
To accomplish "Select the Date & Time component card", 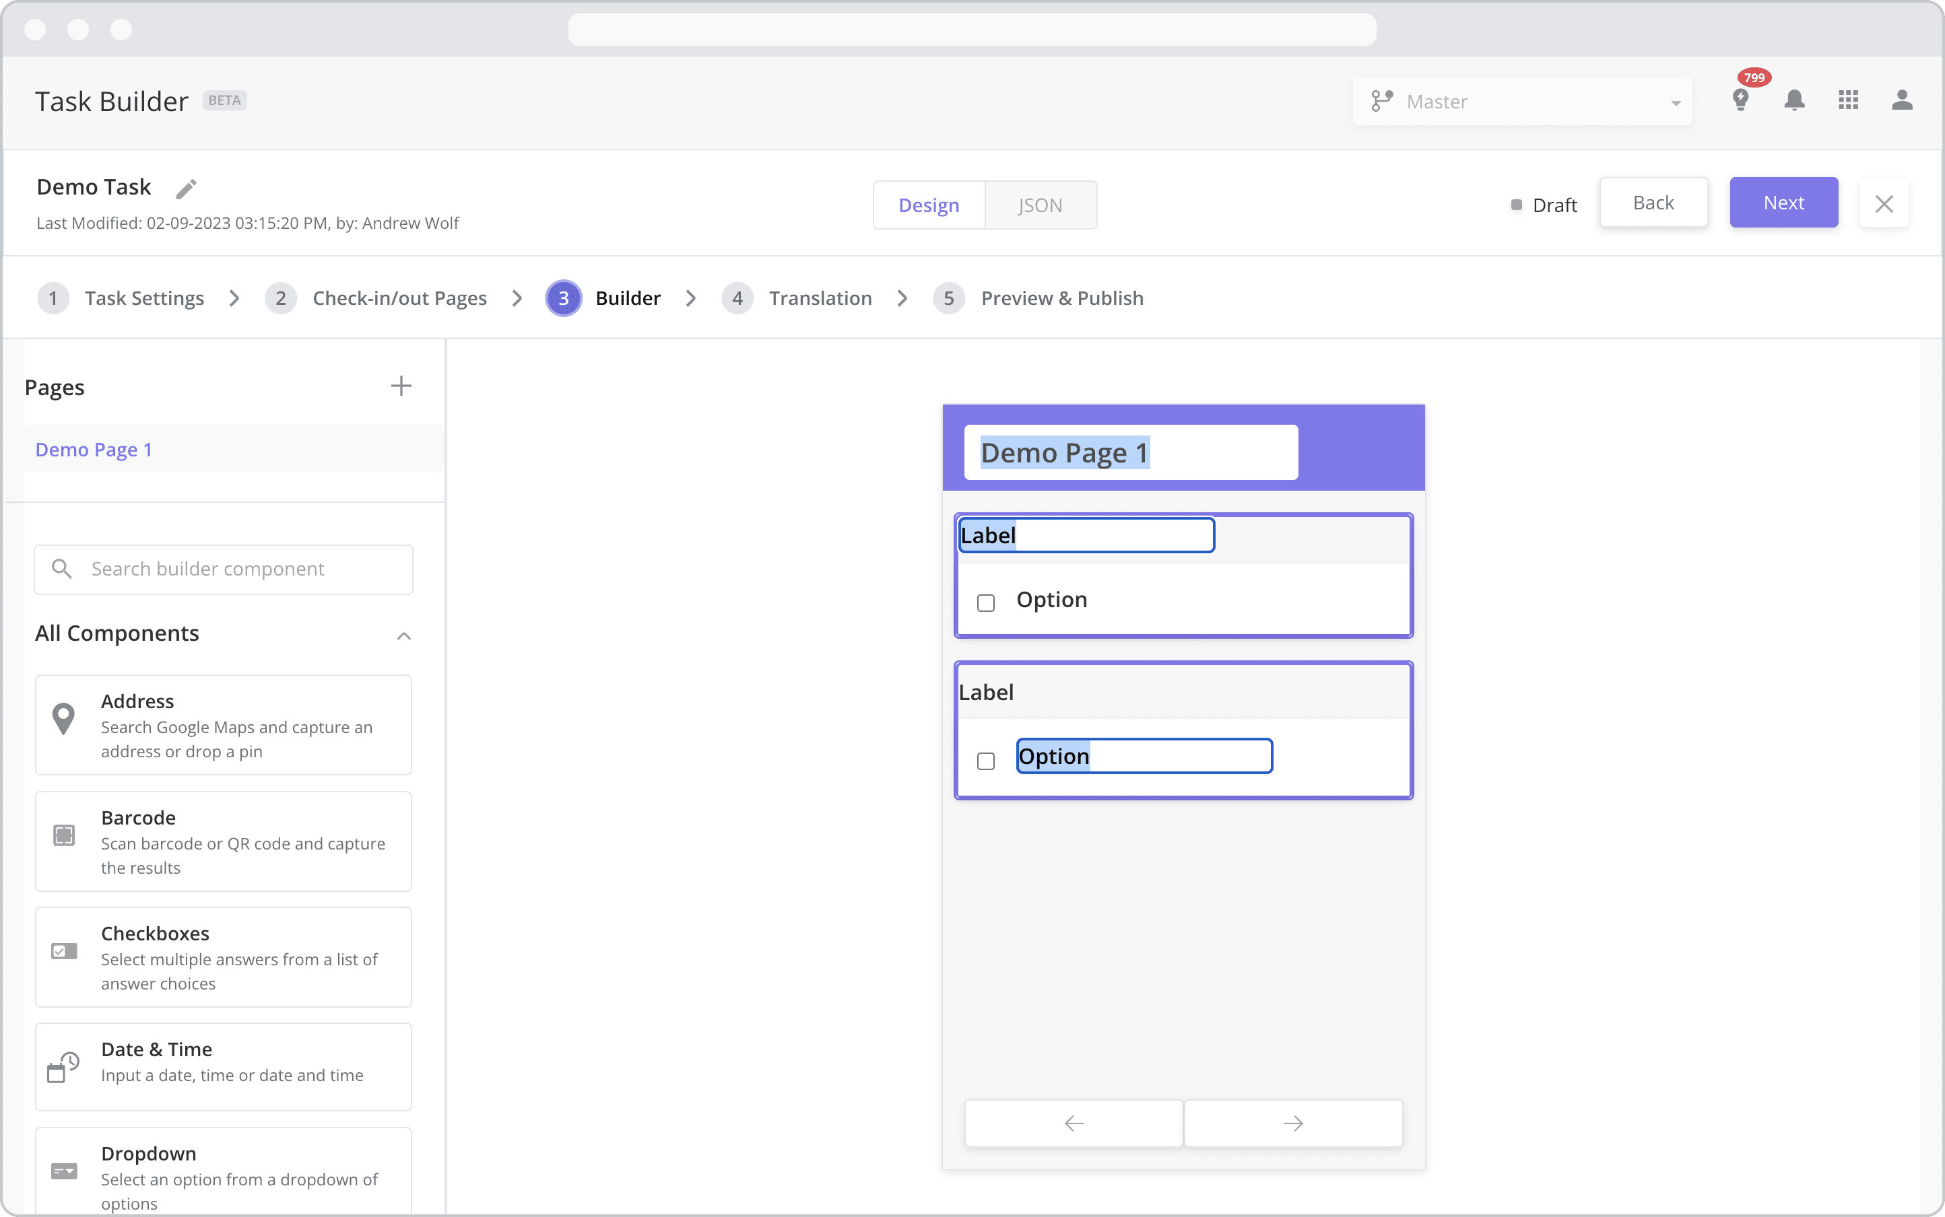I will click(223, 1066).
